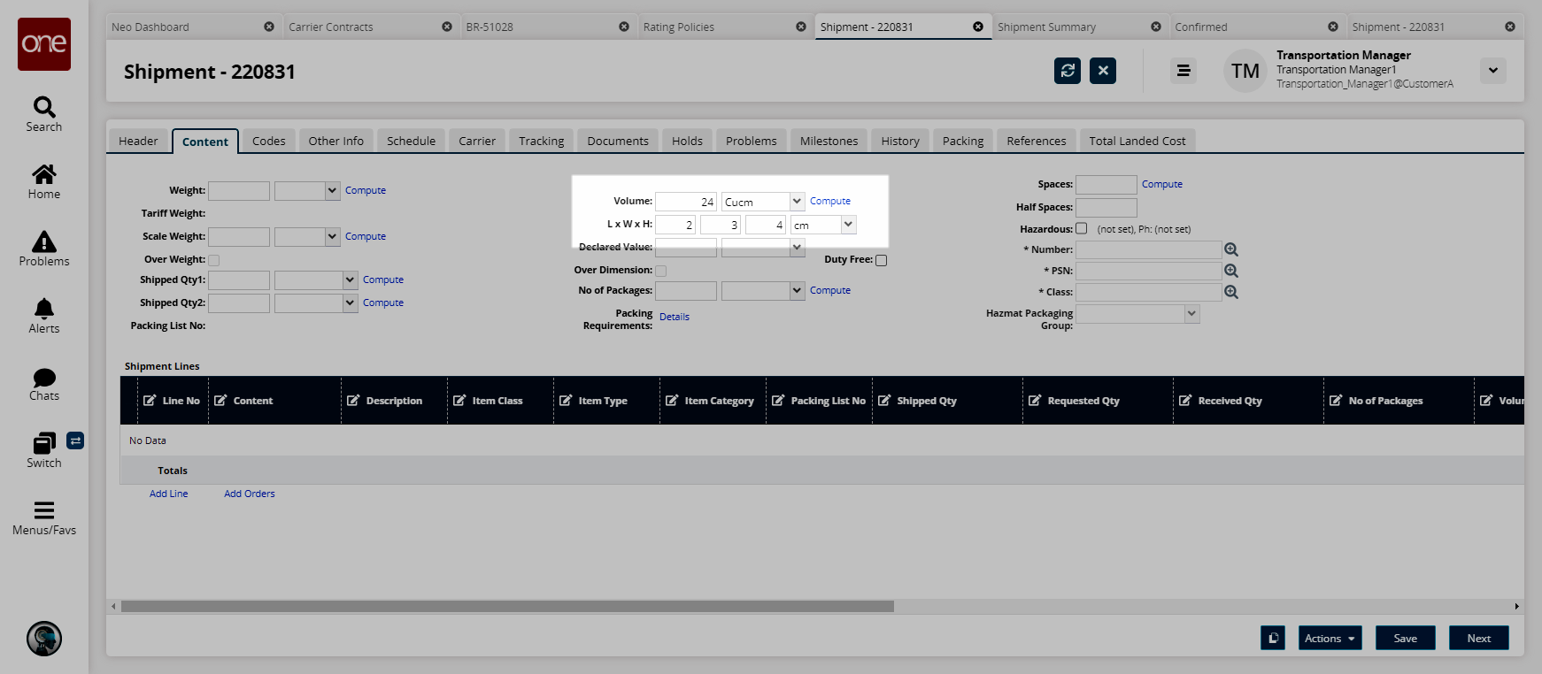Viewport: 1542px width, 674px height.
Task: Enable the Duty Free checkbox
Action: point(881,260)
